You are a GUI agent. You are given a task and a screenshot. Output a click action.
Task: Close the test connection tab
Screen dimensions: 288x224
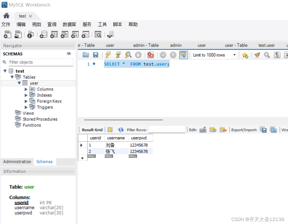(x=30, y=16)
